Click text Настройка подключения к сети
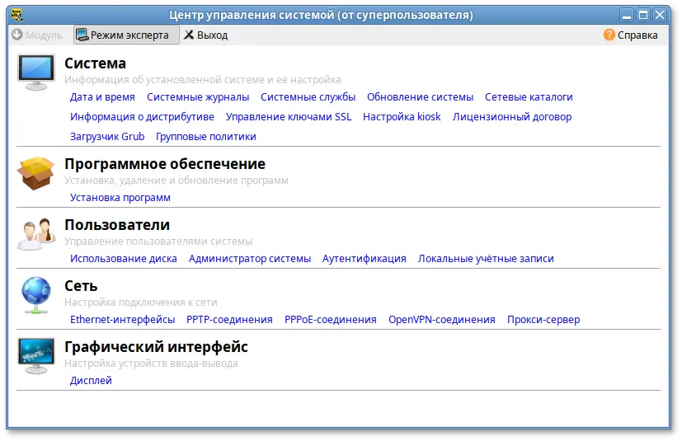Viewport: 682px width, 441px height. (141, 303)
